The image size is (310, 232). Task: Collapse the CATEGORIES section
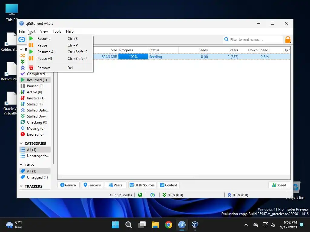pyautogui.click(x=21, y=143)
